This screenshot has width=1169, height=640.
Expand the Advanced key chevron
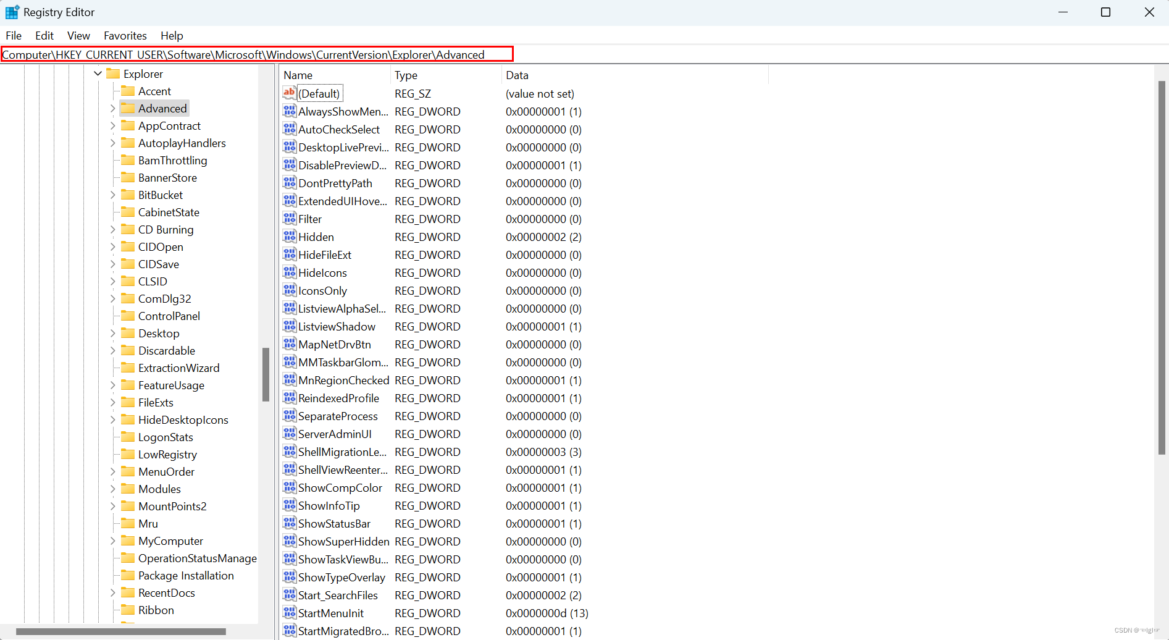tap(112, 109)
